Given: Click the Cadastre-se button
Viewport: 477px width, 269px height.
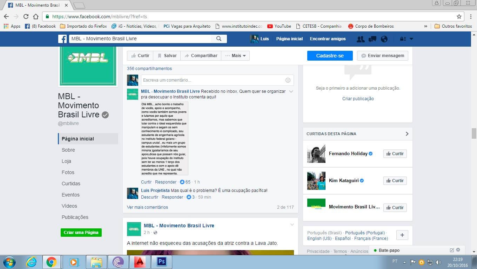Looking at the screenshot, I should (x=330, y=56).
